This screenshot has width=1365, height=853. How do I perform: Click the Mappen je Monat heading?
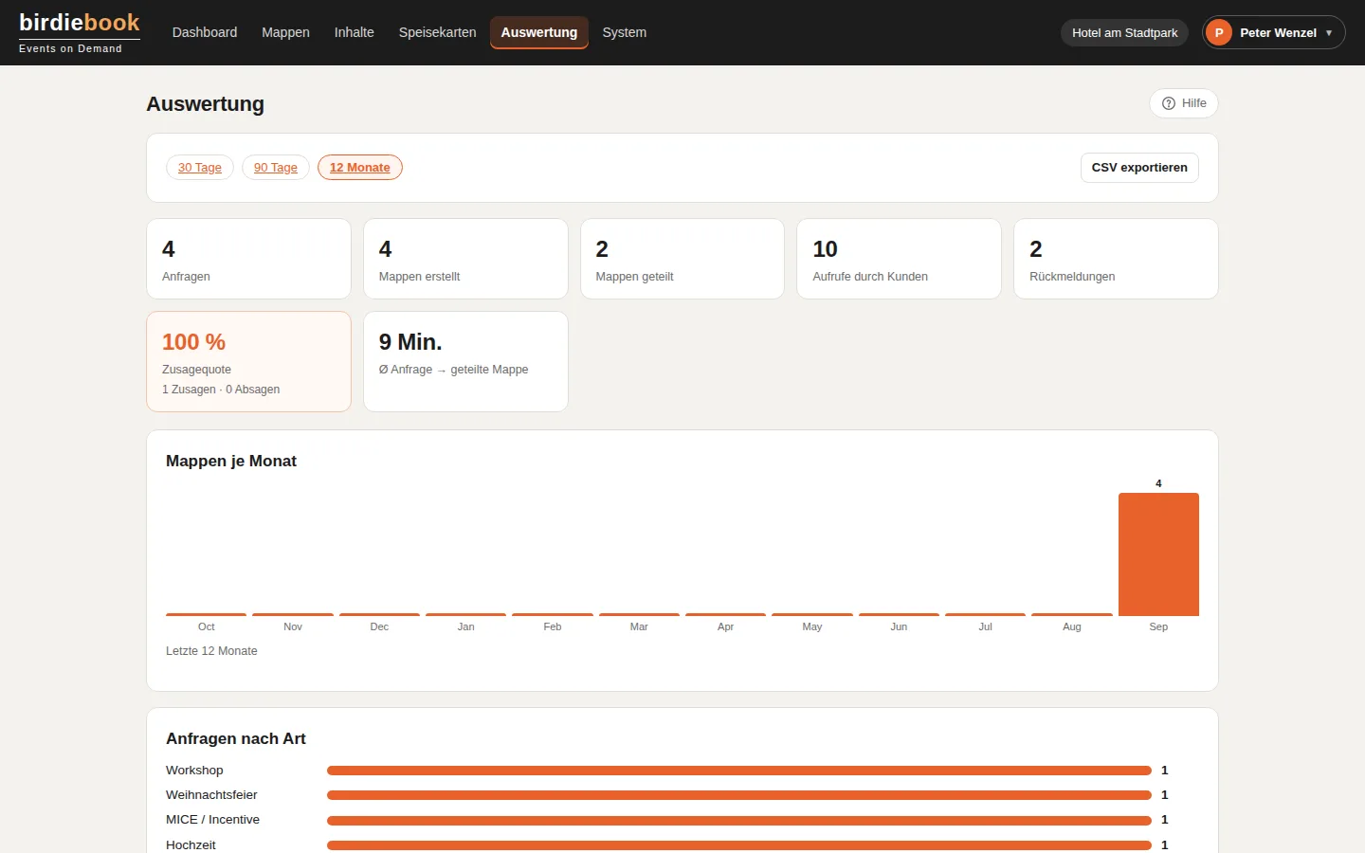231,461
